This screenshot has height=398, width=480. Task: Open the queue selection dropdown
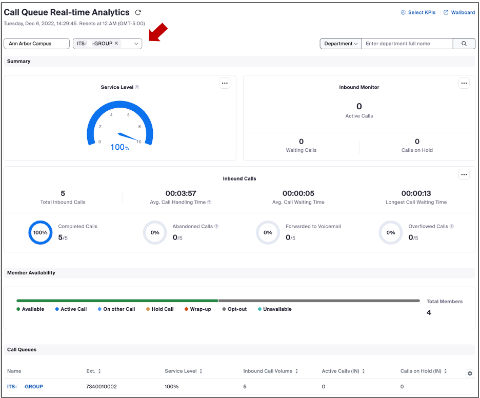point(135,44)
